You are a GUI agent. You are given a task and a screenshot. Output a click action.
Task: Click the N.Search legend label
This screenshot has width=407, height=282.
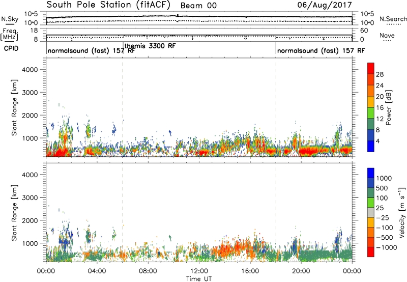point(393,19)
